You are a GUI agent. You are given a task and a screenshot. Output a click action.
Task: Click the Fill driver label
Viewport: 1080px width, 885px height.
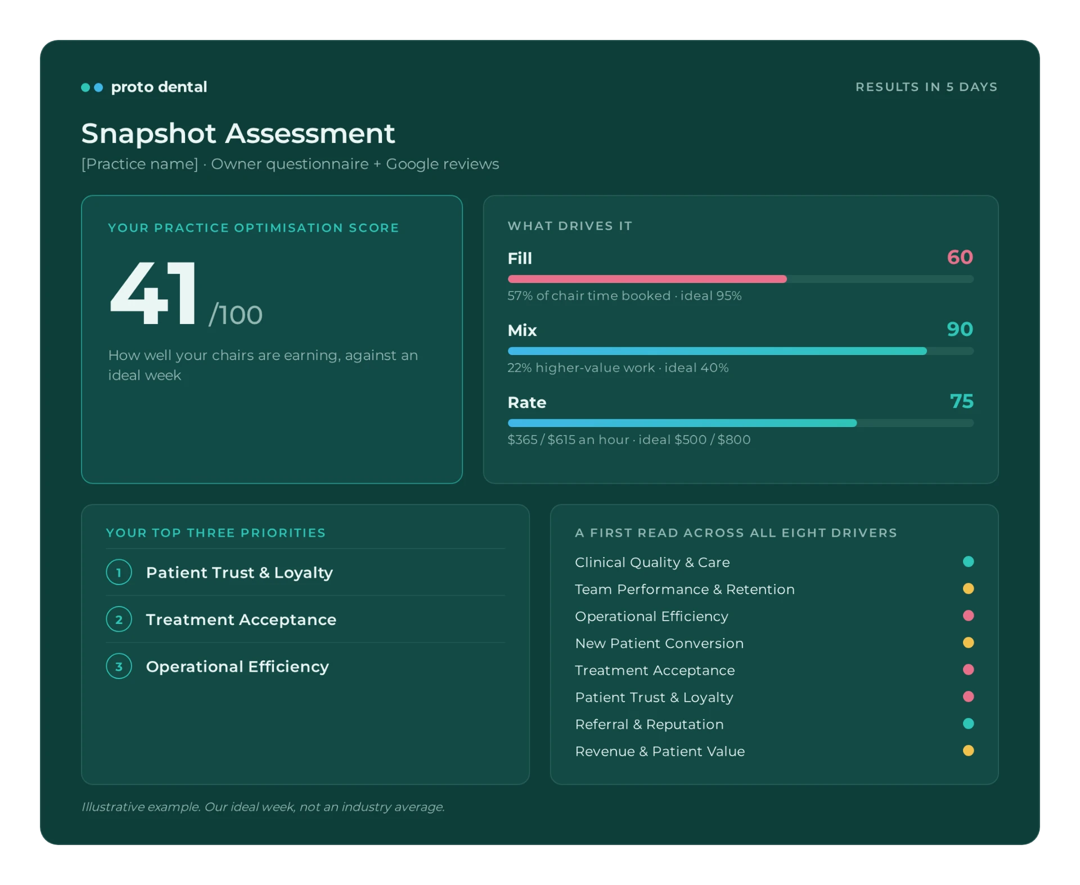click(x=520, y=258)
